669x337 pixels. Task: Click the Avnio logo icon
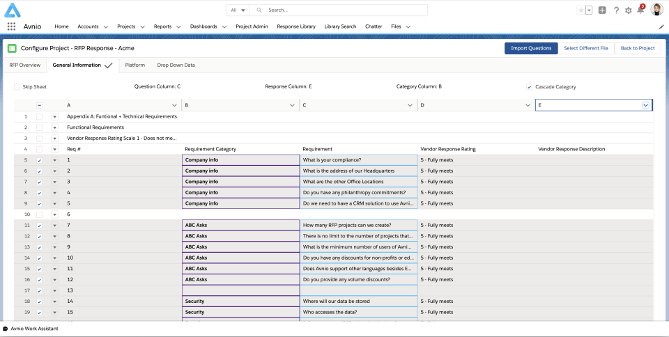coord(13,10)
